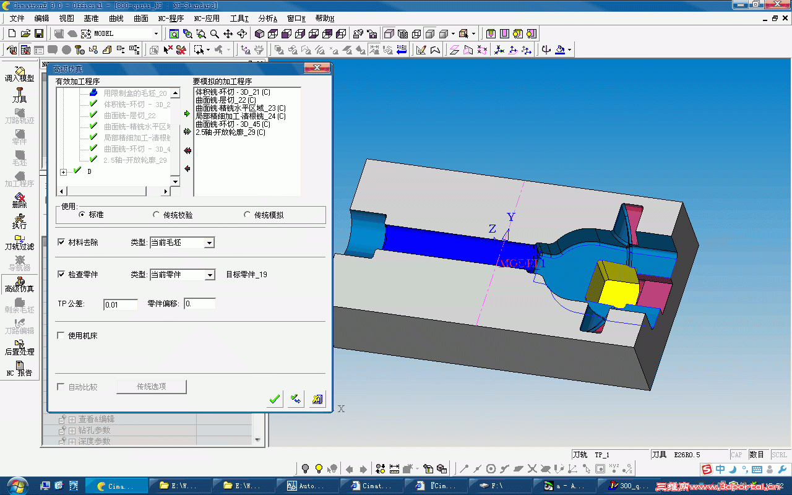
Task: Expand the 查看&编辑 row
Action: click(72, 420)
